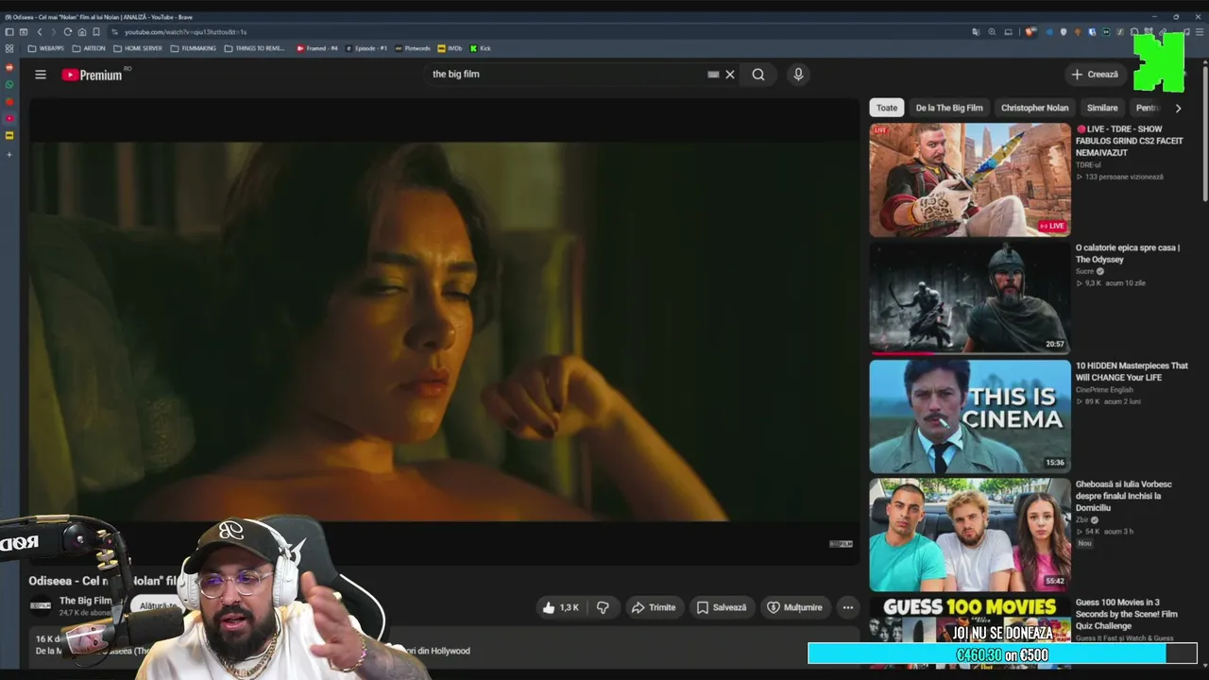Image resolution: width=1209 pixels, height=680 pixels.
Task: Click the search magnifier button
Action: pyautogui.click(x=758, y=75)
